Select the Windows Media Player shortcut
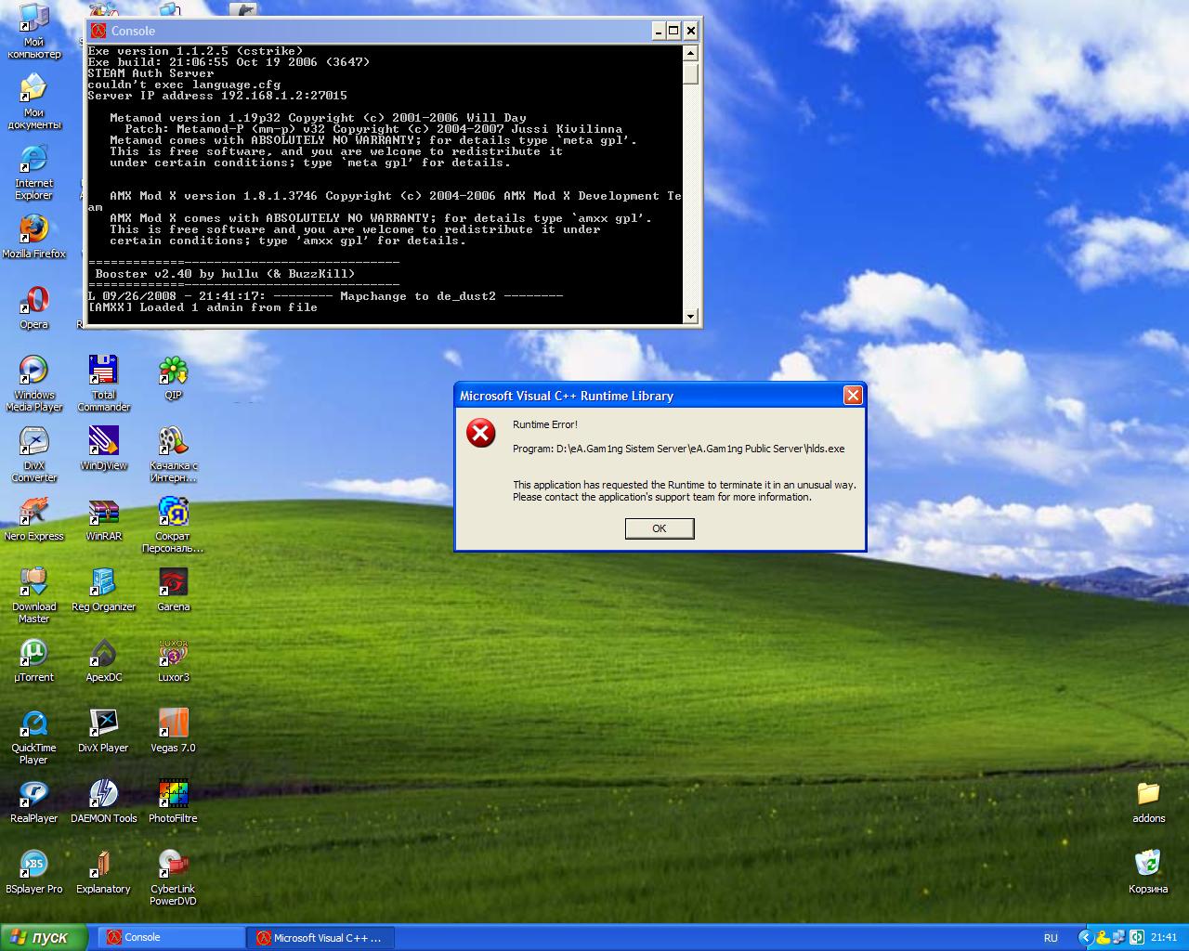Viewport: 1189px width, 951px height. pos(34,383)
